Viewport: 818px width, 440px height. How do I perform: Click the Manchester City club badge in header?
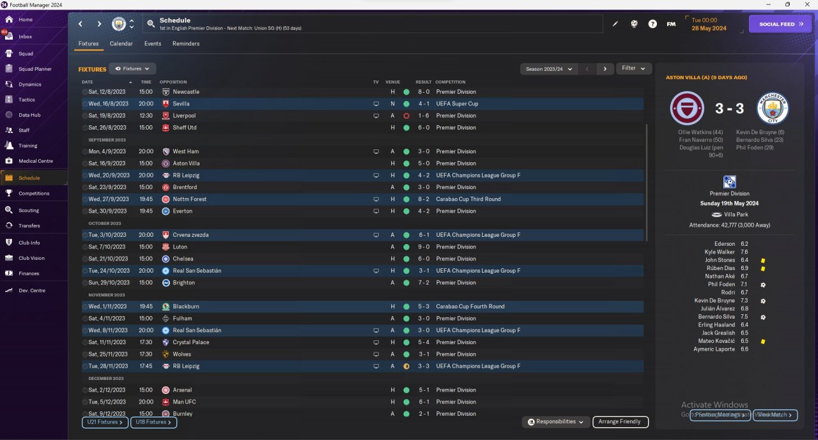click(x=119, y=24)
